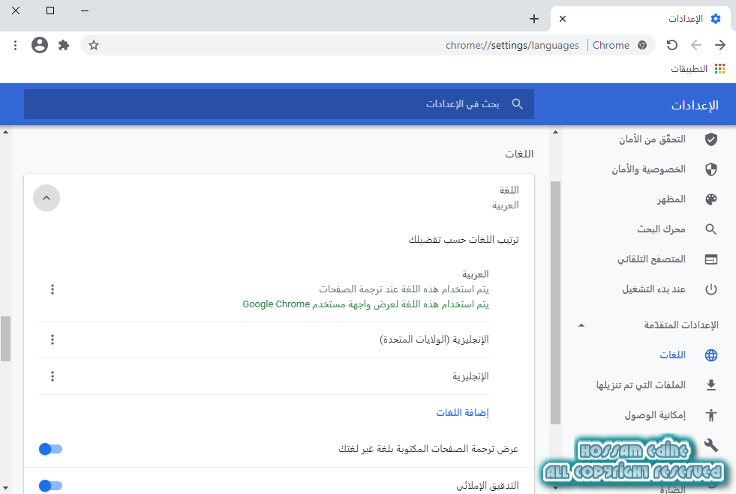Click the wrench icon in sidebar
The image size is (736, 494).
click(711, 445)
